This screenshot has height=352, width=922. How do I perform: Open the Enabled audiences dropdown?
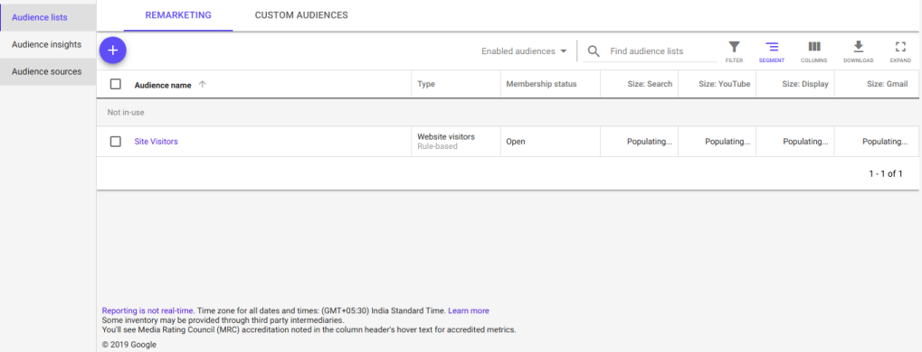tap(524, 51)
